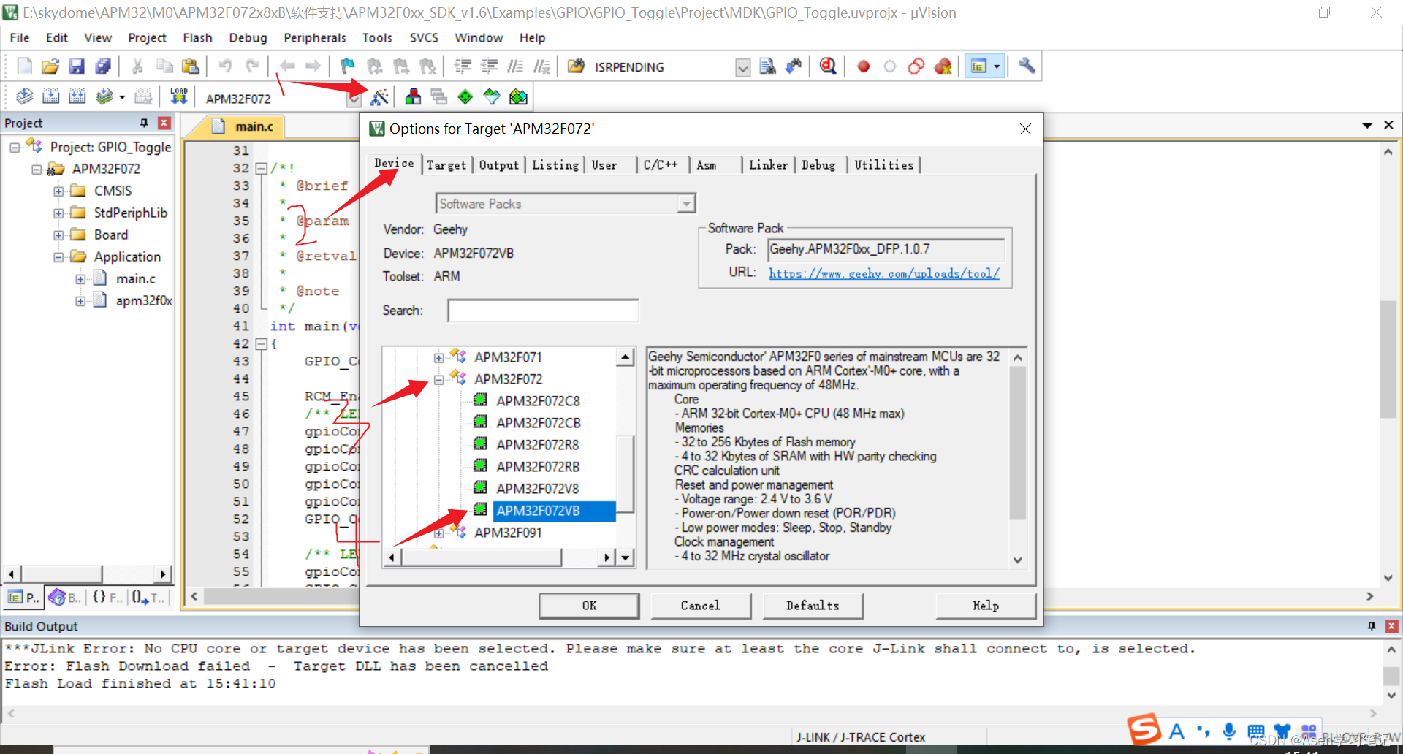
Task: Open Configuration with the wrench icon
Action: click(x=1027, y=66)
